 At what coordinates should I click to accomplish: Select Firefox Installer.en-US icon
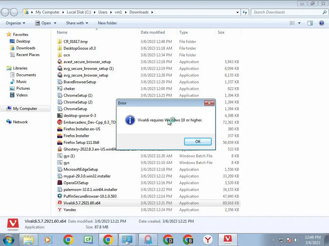coord(59,129)
